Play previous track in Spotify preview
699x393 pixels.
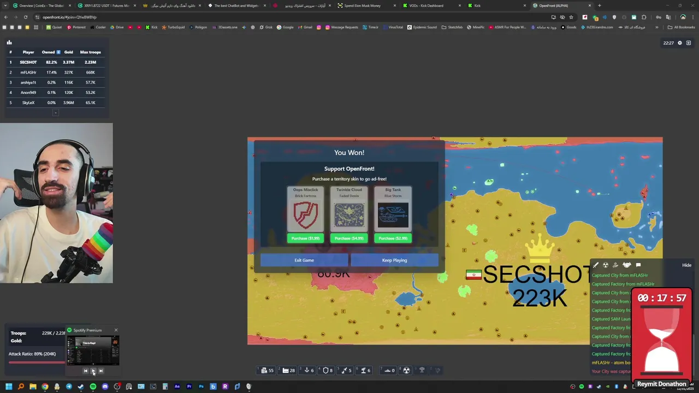[x=85, y=371]
